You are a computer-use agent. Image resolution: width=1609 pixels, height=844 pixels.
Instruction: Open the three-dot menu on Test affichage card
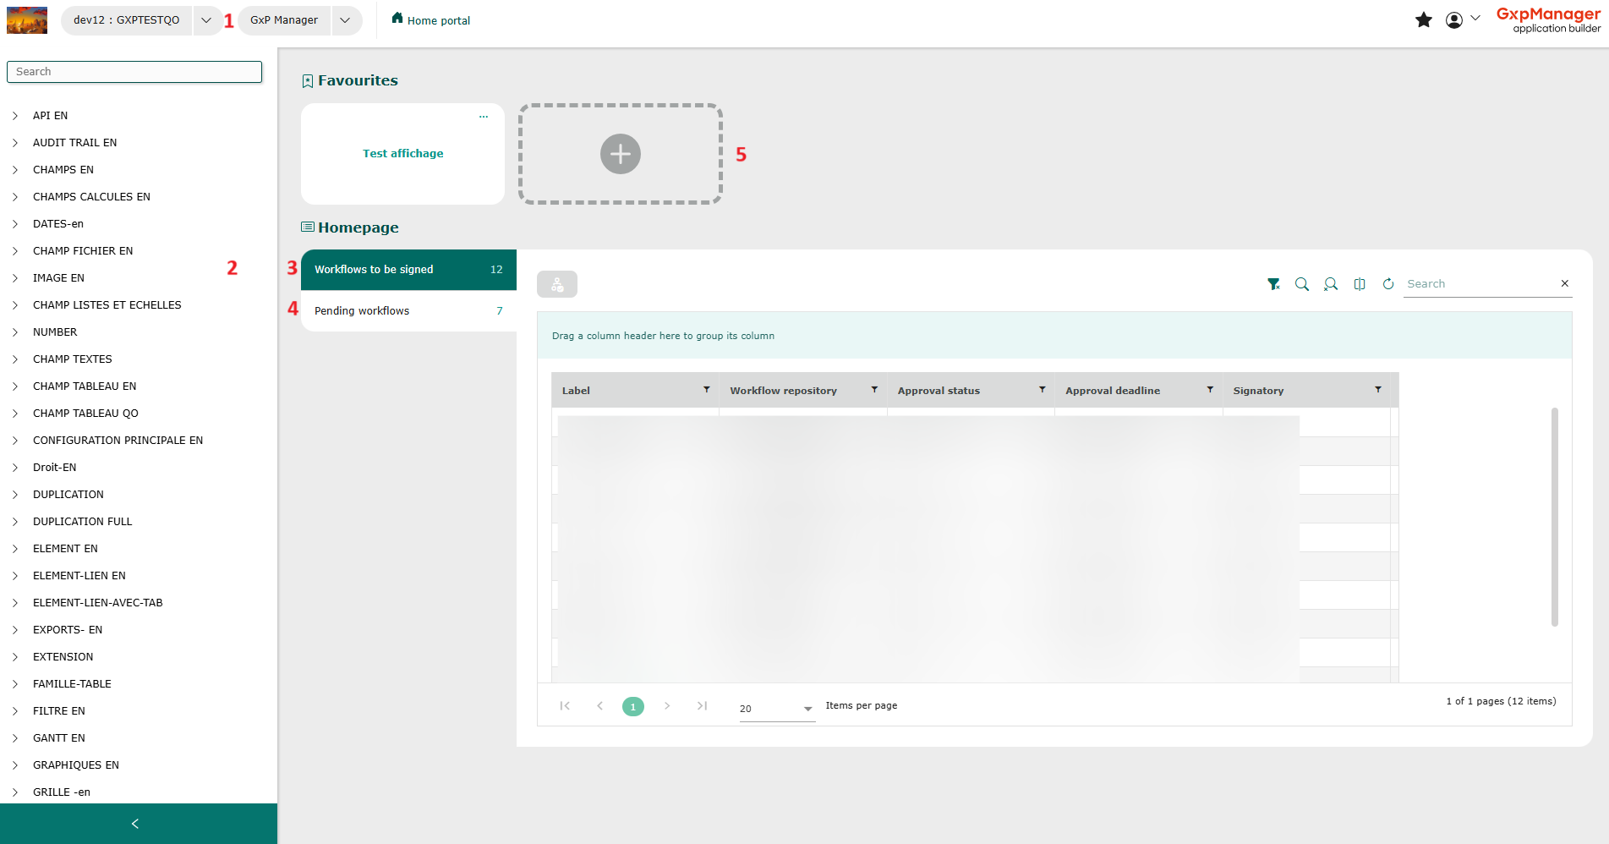click(x=484, y=117)
